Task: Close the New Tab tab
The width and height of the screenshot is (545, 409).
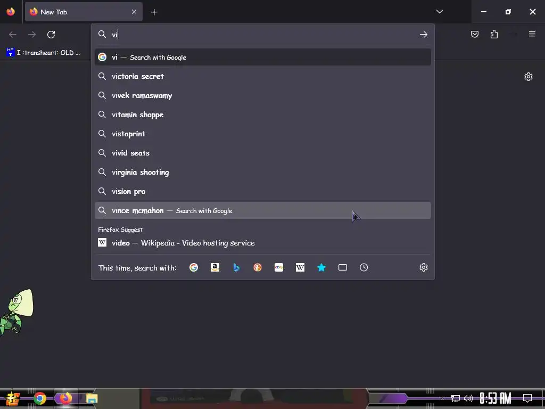Action: (134, 12)
